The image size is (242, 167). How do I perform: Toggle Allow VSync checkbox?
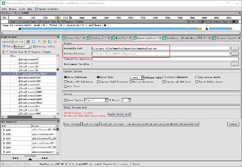point(98,77)
